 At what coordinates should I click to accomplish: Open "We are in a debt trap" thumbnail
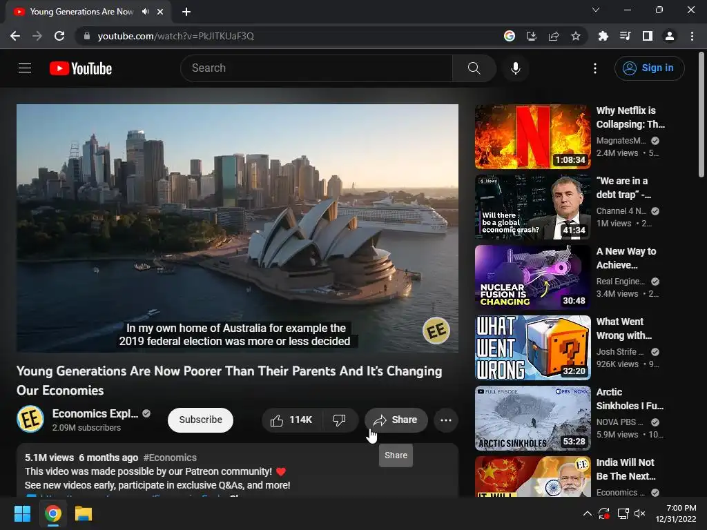click(532, 207)
